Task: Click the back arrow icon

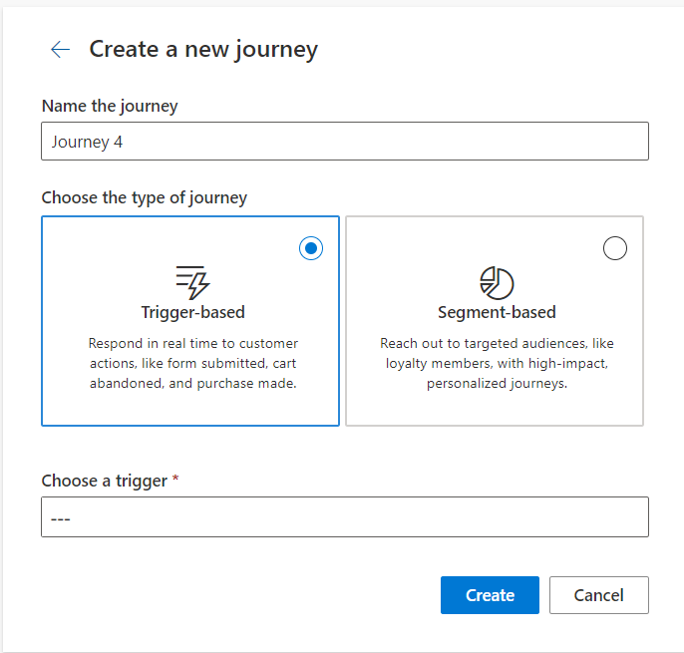Action: [60, 50]
